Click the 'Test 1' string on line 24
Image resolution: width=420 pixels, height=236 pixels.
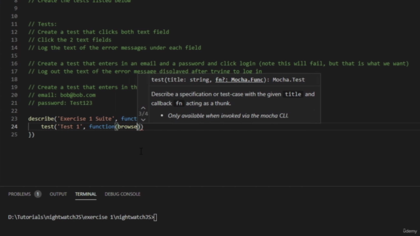point(70,127)
